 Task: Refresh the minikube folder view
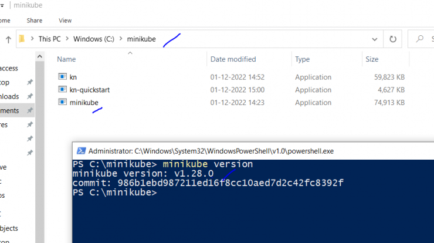pos(393,39)
